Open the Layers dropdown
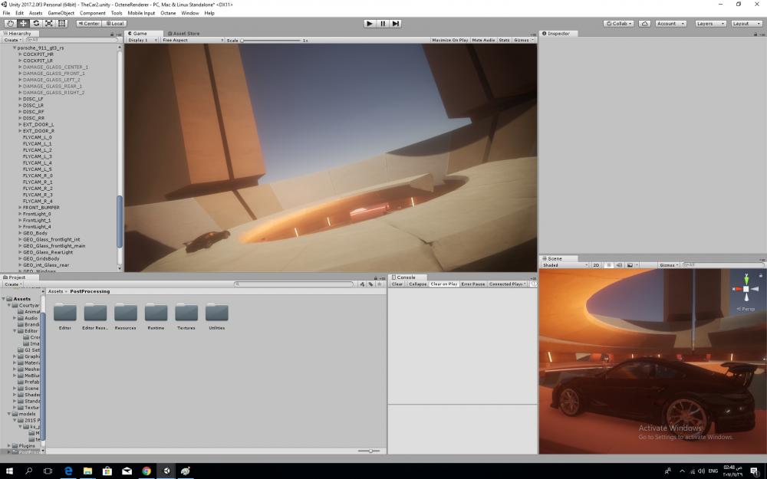This screenshot has width=767, height=479. [709, 24]
